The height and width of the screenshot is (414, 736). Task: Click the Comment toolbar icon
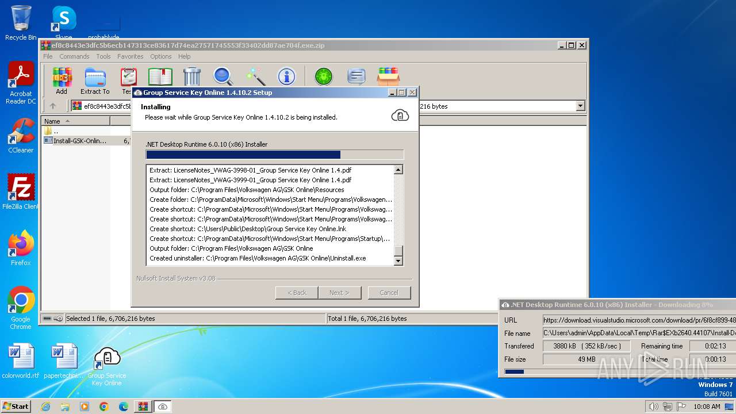tap(356, 76)
